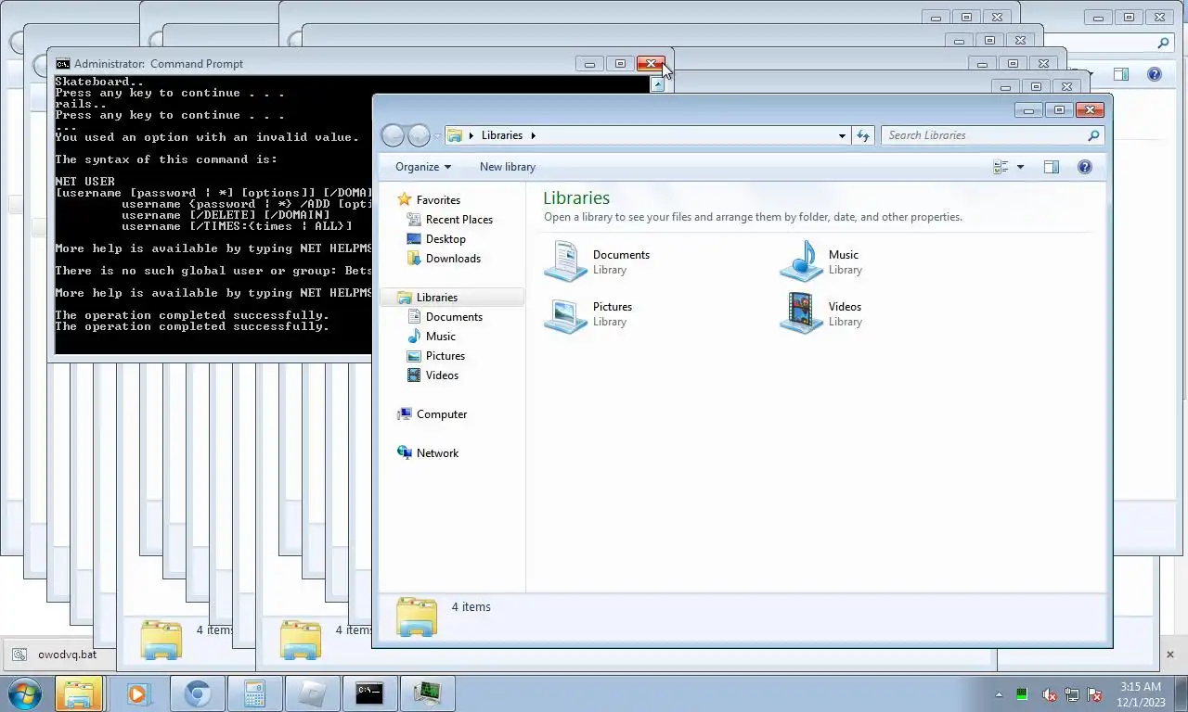The width and height of the screenshot is (1188, 712).
Task: Open the Videos library in main pane
Action: pos(821,313)
